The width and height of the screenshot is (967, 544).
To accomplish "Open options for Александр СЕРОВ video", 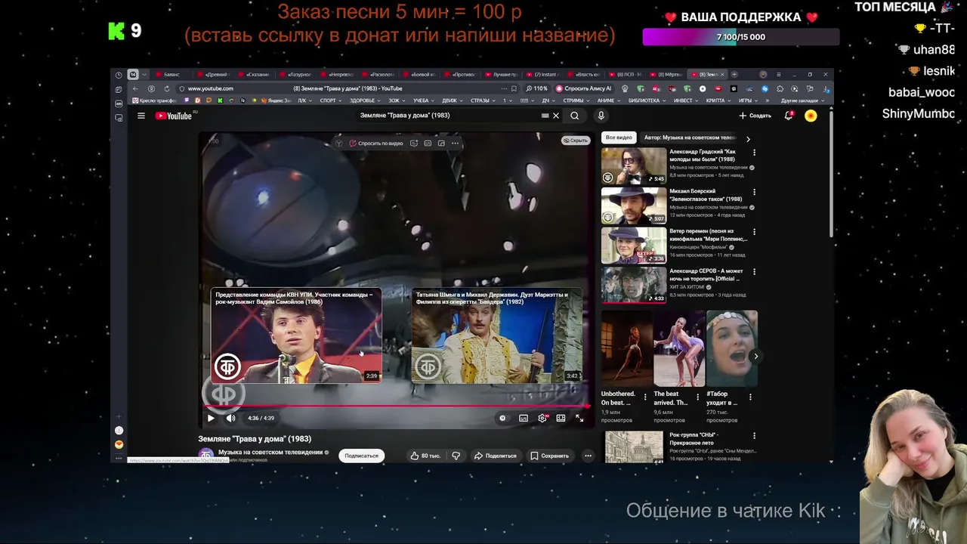I will pyautogui.click(x=754, y=272).
